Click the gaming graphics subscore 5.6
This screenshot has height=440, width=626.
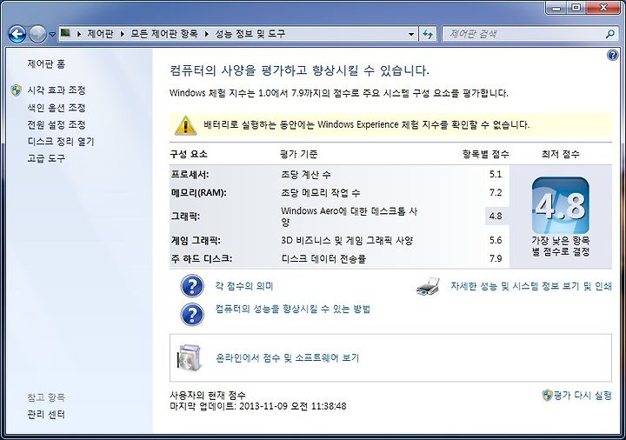point(496,240)
